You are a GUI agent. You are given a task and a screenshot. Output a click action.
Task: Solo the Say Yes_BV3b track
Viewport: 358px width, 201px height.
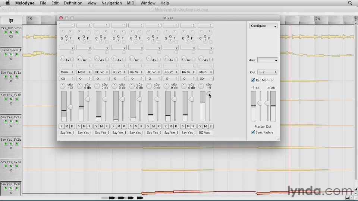(x=6, y=188)
